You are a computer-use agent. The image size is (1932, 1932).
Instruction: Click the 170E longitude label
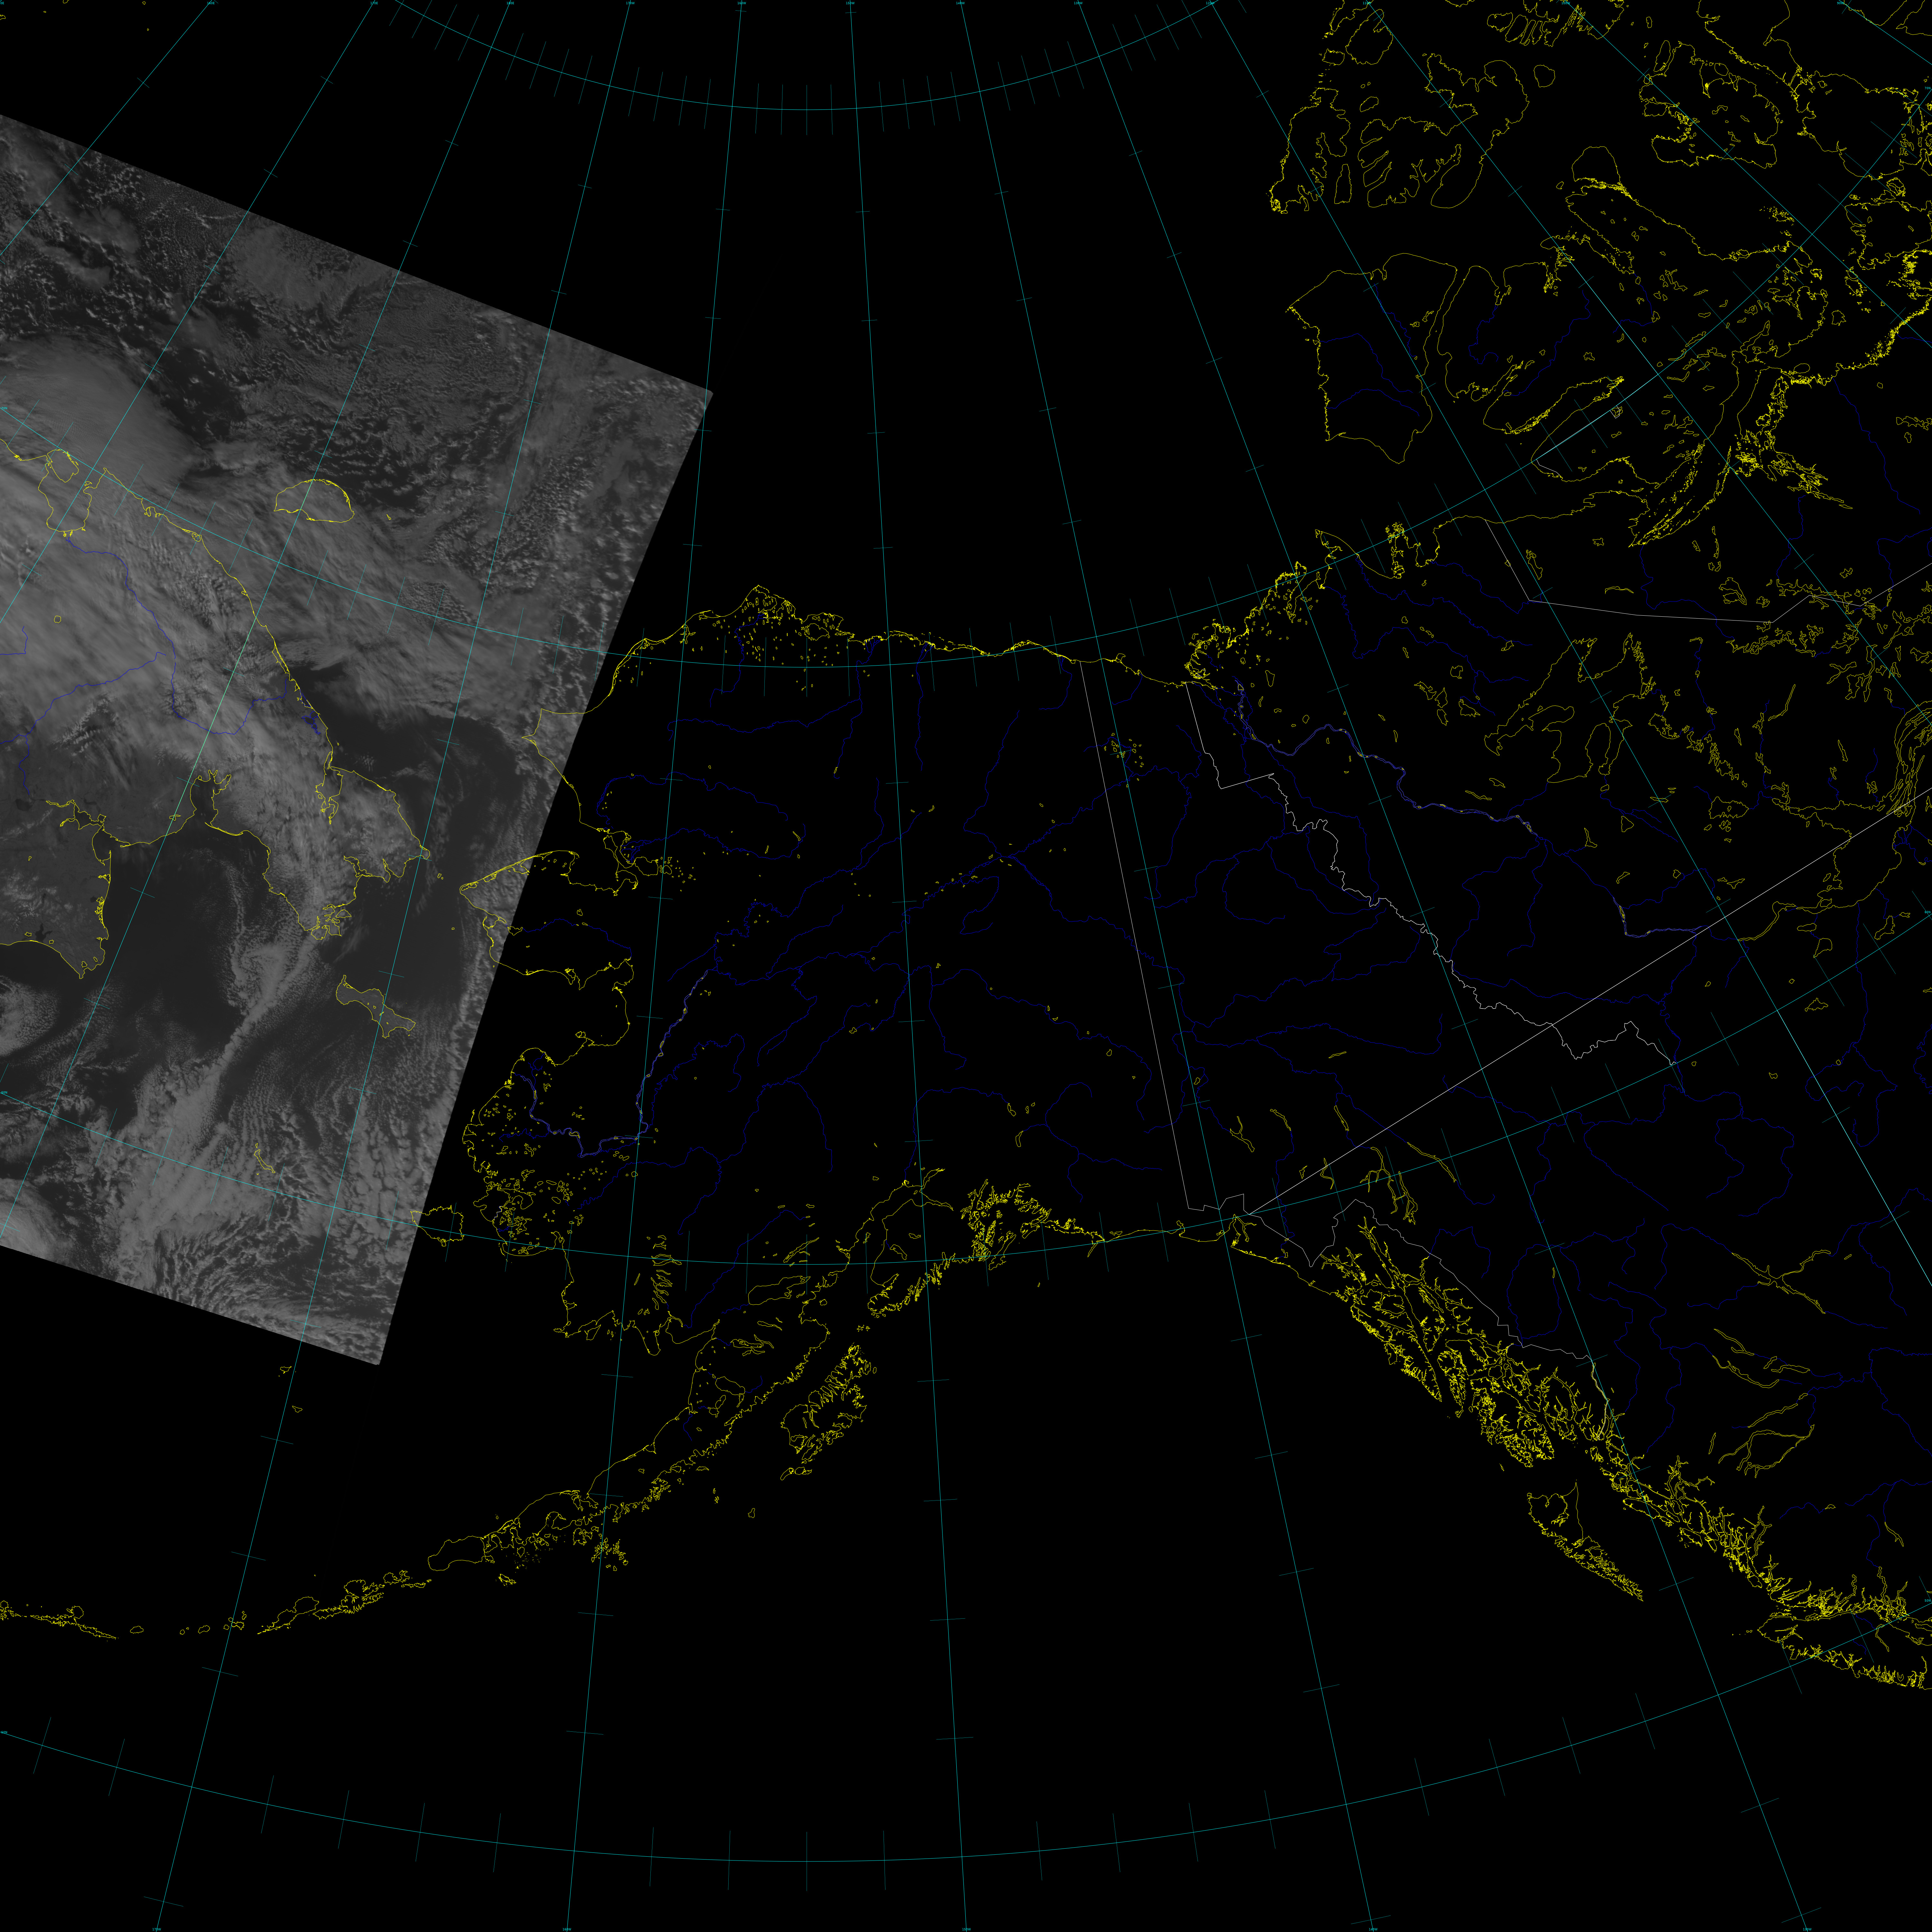coord(374,3)
